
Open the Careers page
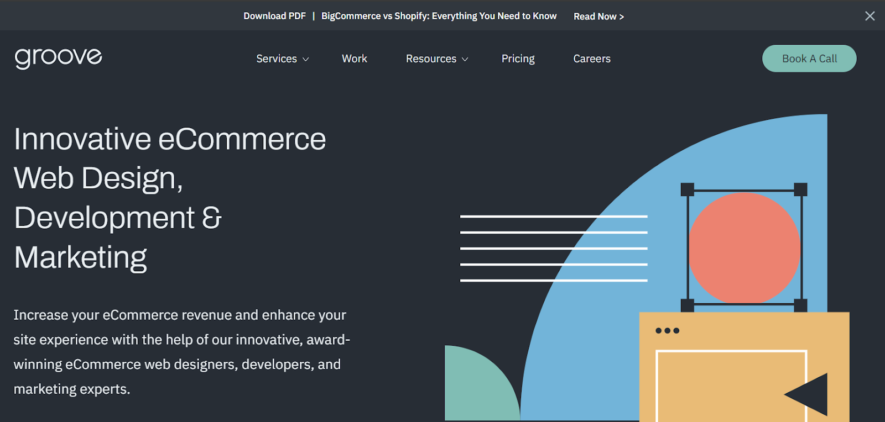592,59
